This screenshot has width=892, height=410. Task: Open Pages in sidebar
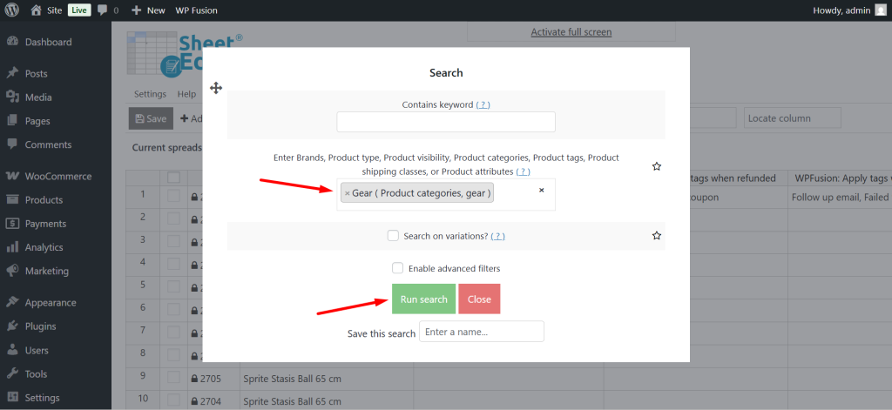[x=37, y=121]
